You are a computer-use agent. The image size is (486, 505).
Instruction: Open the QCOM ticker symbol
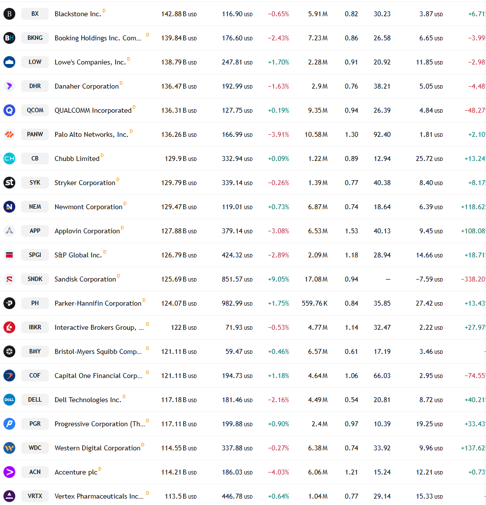pos(35,110)
